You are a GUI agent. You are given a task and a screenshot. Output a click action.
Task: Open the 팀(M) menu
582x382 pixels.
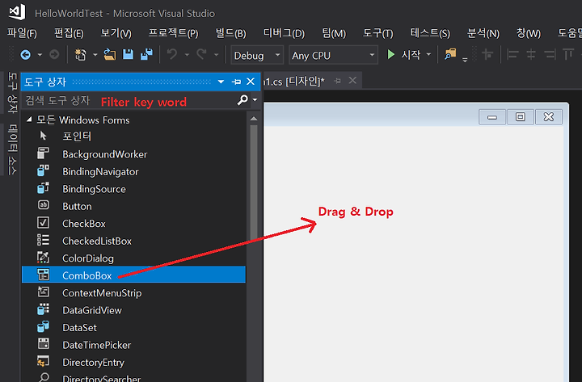tap(334, 33)
